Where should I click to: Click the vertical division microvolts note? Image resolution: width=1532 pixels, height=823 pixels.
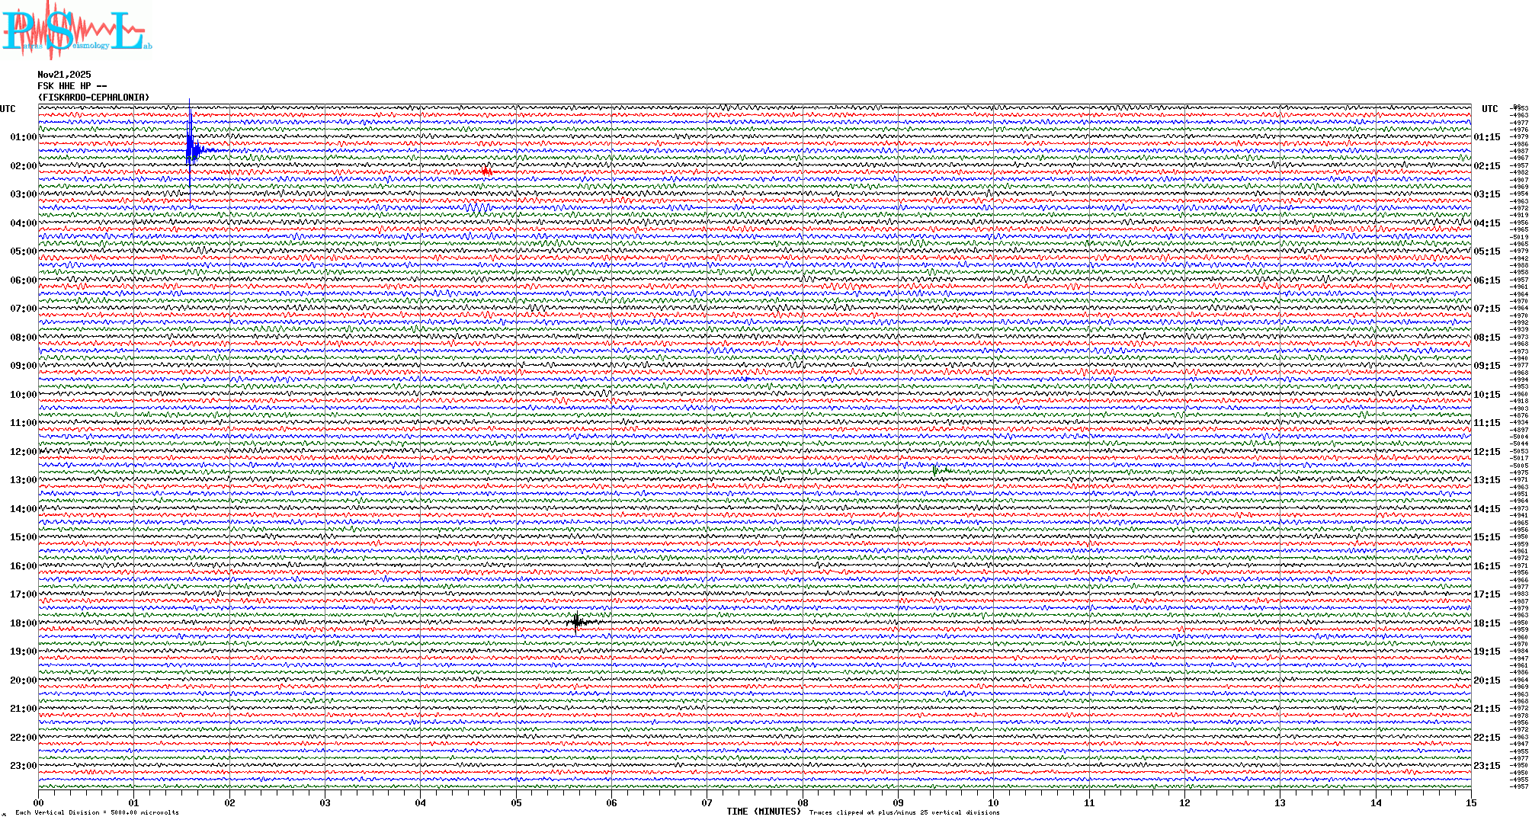97,812
